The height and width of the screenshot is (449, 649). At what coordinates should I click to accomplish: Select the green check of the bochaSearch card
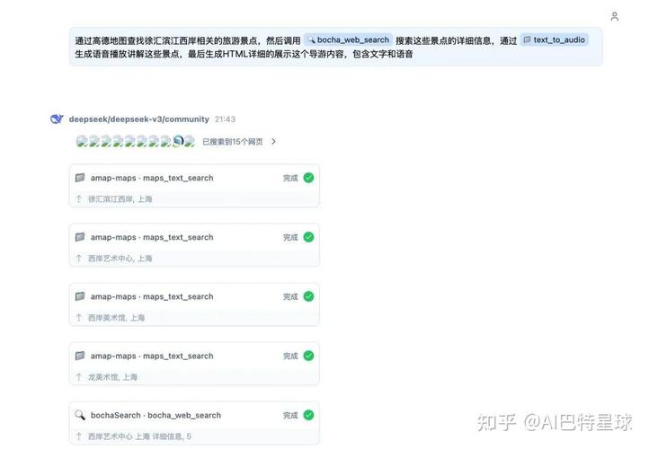point(308,415)
